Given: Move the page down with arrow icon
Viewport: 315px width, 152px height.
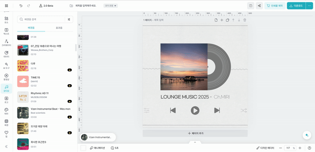Looking at the screenshot, I should (x=239, y=20).
